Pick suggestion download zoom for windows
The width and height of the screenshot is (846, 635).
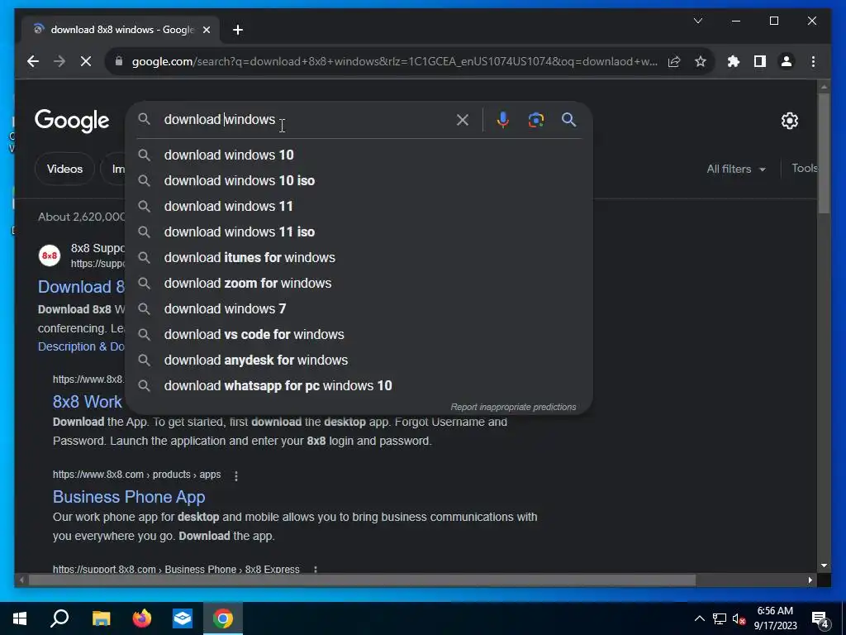click(x=359, y=283)
